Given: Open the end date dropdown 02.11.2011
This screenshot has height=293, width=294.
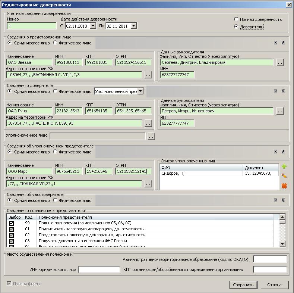Looking at the screenshot, I should [x=133, y=26].
